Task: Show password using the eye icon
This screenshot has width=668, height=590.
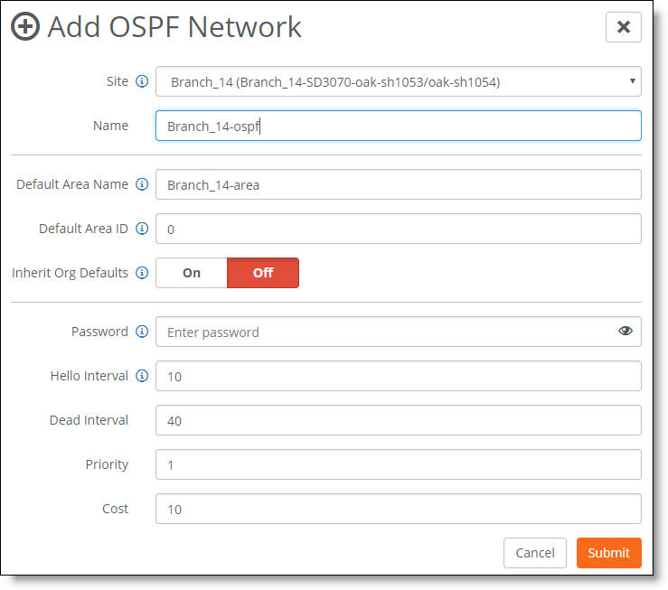Action: 625,331
